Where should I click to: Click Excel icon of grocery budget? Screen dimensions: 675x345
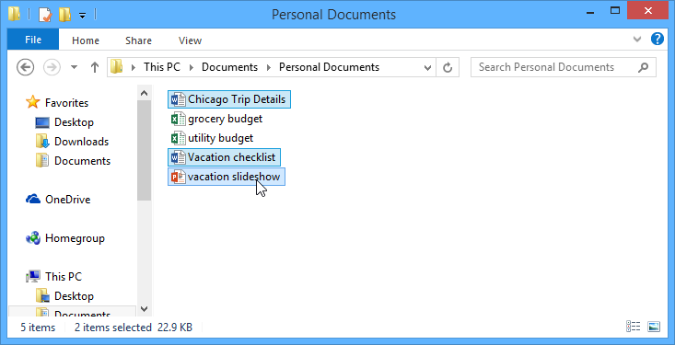(179, 119)
